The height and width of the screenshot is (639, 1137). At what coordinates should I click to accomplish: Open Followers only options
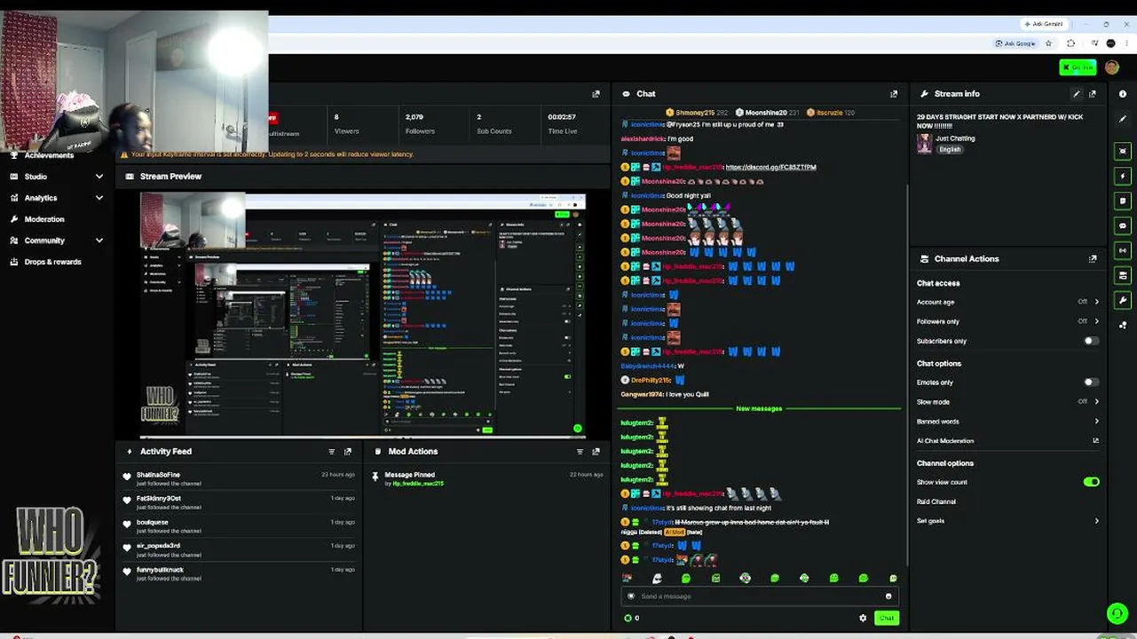pyautogui.click(x=1008, y=321)
